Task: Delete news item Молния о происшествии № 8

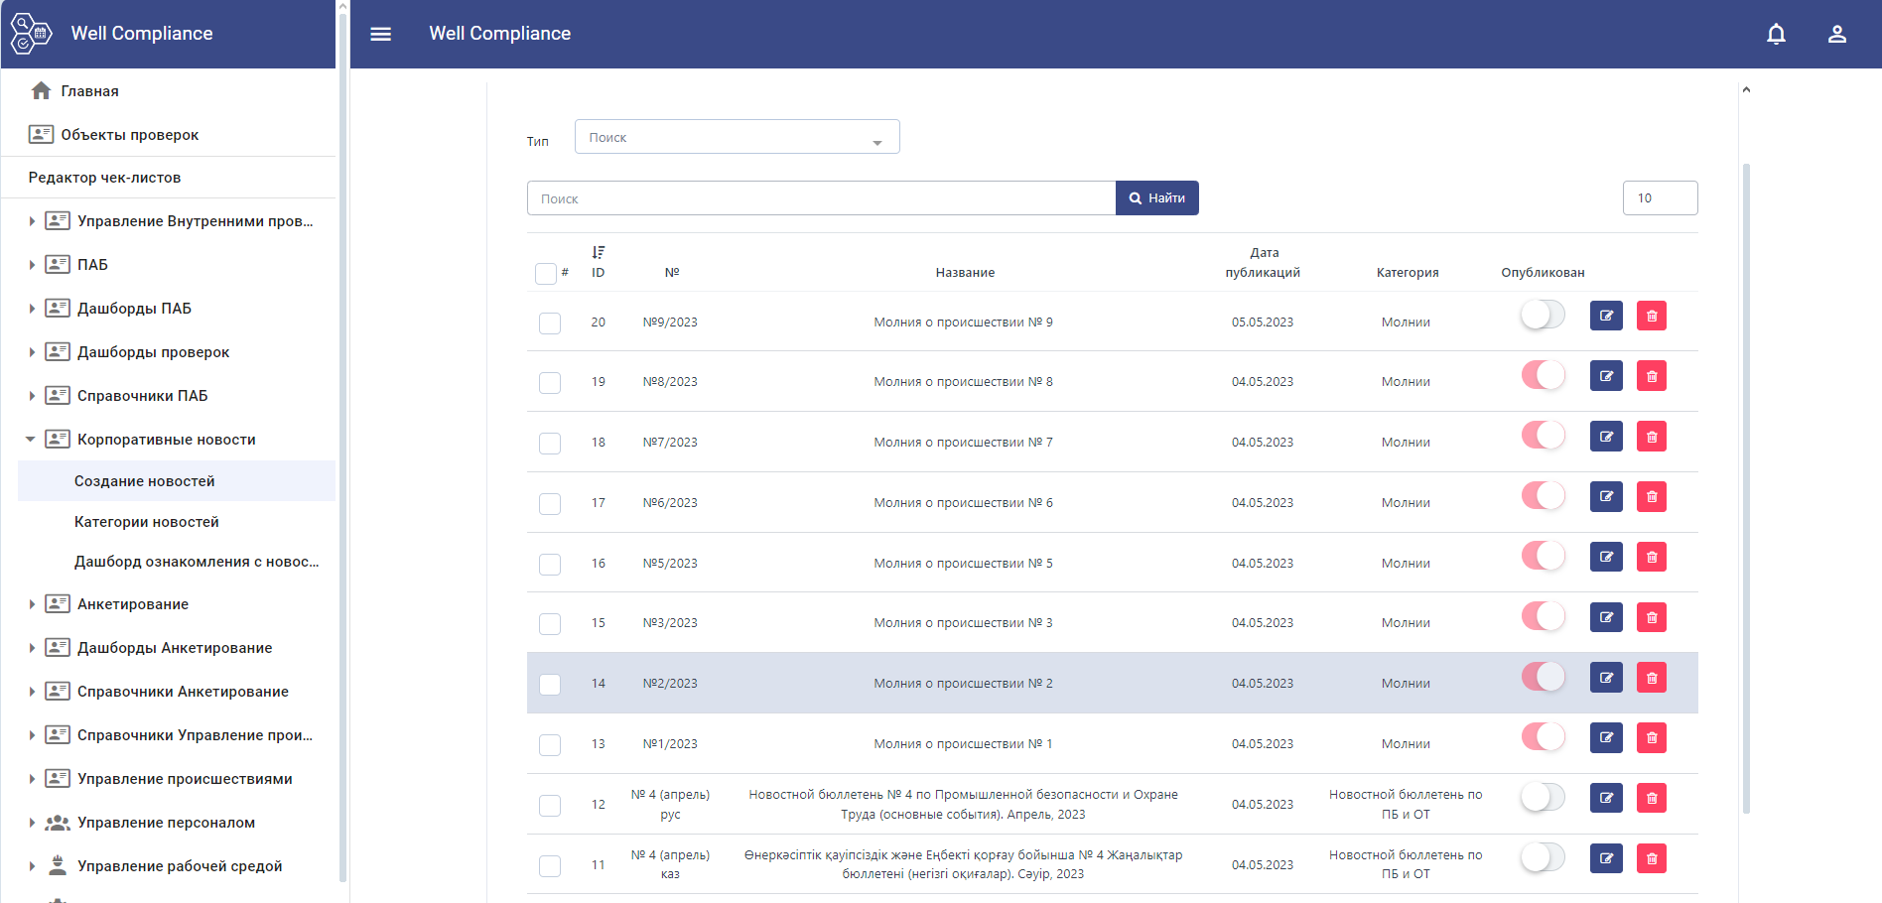Action: tap(1651, 376)
